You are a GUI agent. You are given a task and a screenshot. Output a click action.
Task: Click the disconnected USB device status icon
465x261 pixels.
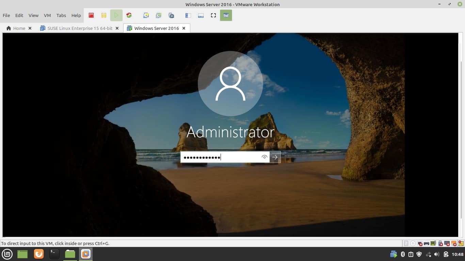coord(440,243)
